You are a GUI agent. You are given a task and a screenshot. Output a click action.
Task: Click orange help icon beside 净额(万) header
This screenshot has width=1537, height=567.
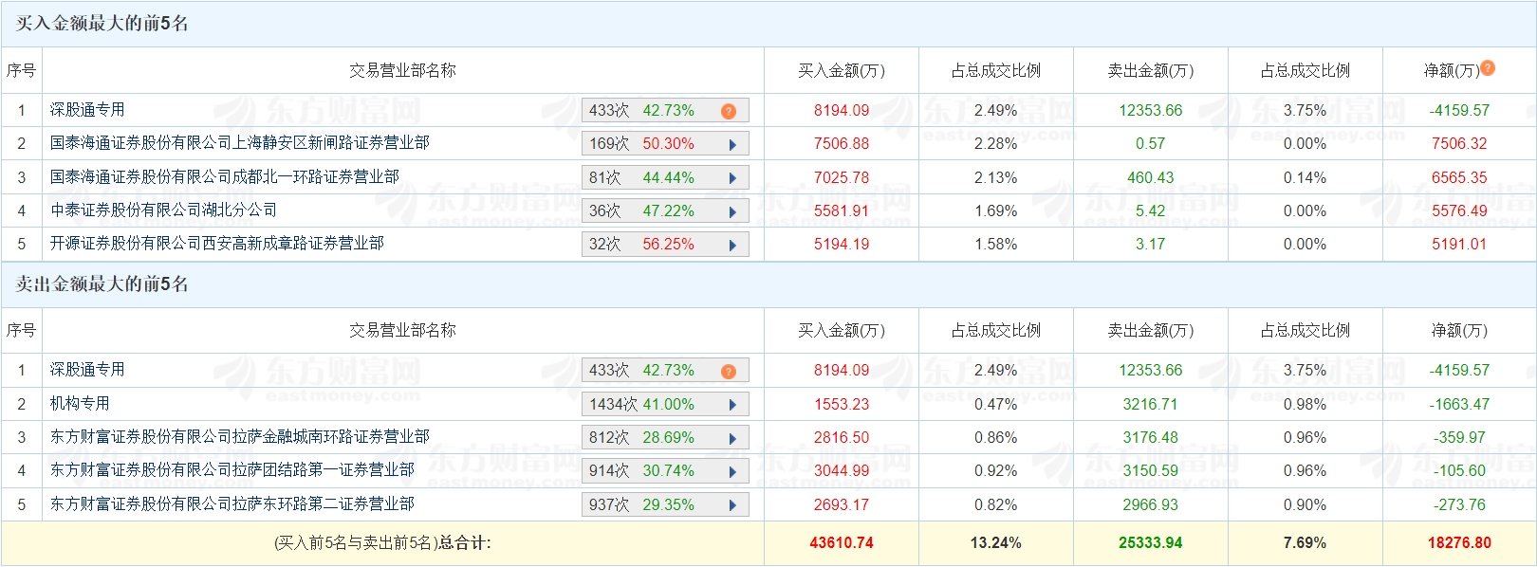tap(1488, 67)
